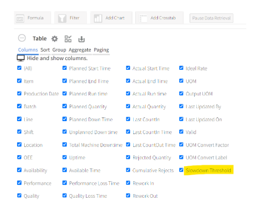253x205 pixels.
Task: Toggle the Actual Start Time checkbox
Action: [x=128, y=68]
